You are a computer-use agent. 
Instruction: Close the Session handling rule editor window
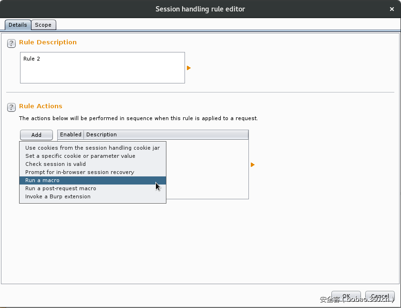click(x=392, y=9)
